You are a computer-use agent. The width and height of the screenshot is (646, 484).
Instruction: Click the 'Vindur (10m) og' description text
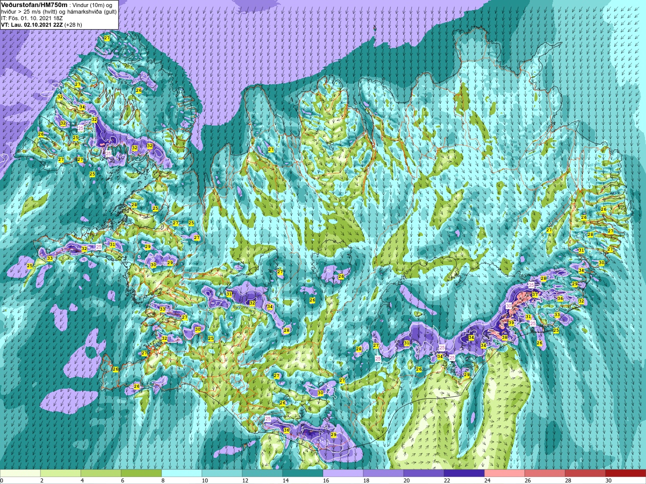(x=92, y=5)
